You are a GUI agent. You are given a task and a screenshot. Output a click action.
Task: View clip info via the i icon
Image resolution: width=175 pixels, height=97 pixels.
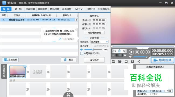(x=76, y=20)
